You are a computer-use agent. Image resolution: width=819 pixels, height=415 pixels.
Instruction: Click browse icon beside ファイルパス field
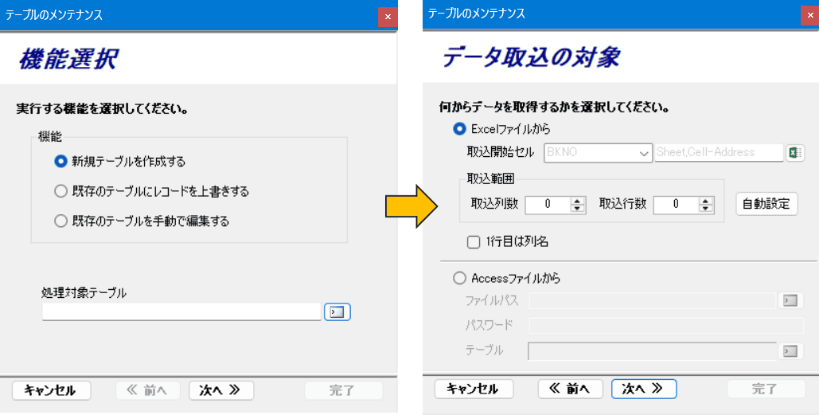click(x=790, y=300)
